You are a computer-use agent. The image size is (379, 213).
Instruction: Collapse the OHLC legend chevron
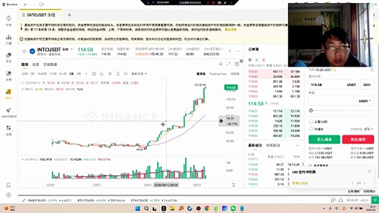(23, 83)
